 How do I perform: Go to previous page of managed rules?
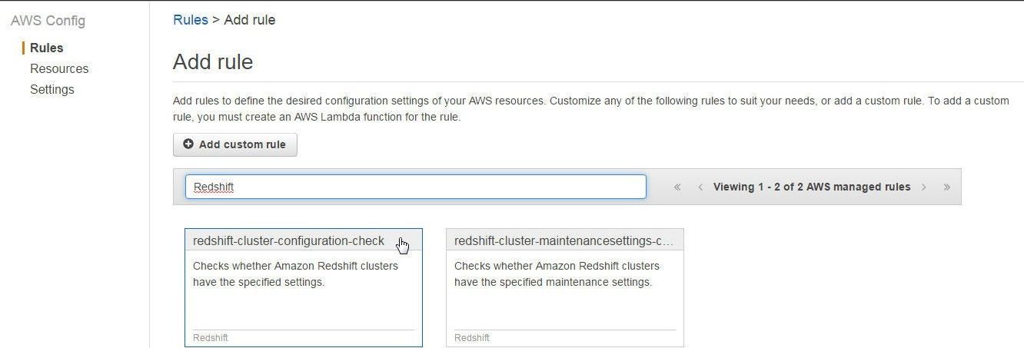click(700, 187)
